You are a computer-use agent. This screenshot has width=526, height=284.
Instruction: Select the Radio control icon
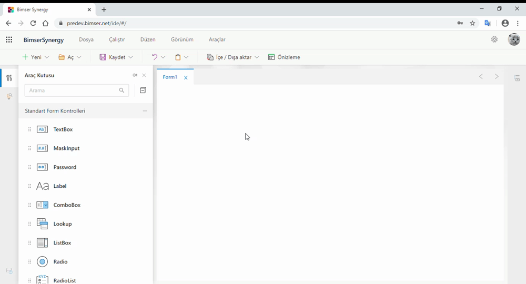click(43, 262)
